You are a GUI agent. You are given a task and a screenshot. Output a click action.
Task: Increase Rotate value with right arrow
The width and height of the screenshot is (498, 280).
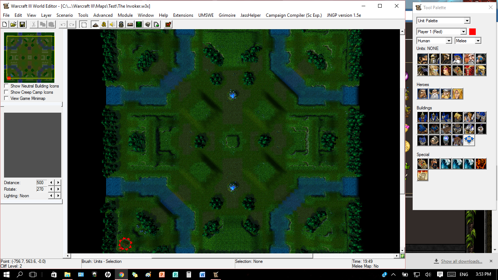(x=58, y=189)
